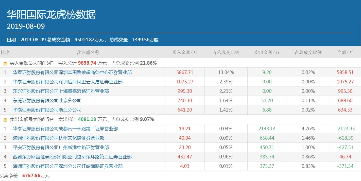
Task: Click the date 2019-08-09 under the title
Action: pyautogui.click(x=26, y=26)
